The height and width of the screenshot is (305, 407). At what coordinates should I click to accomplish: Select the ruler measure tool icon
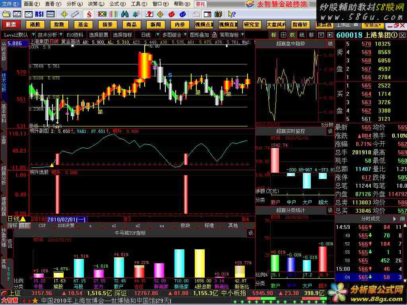75,14
